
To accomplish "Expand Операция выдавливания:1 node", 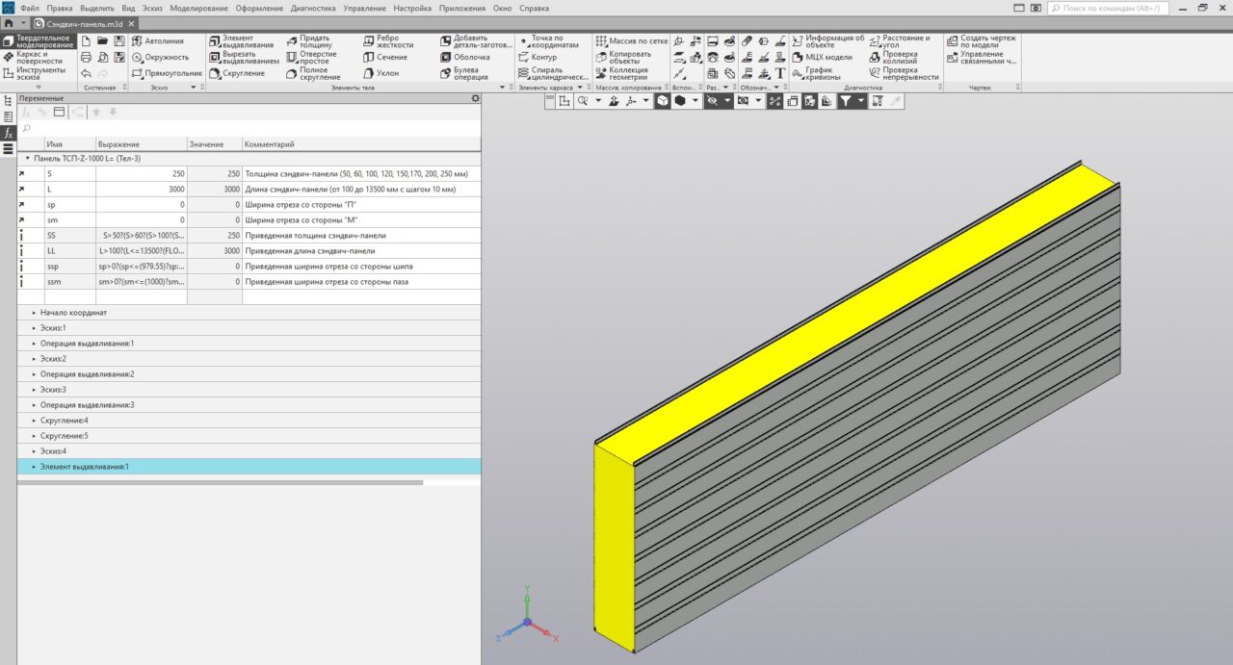I will [x=34, y=344].
